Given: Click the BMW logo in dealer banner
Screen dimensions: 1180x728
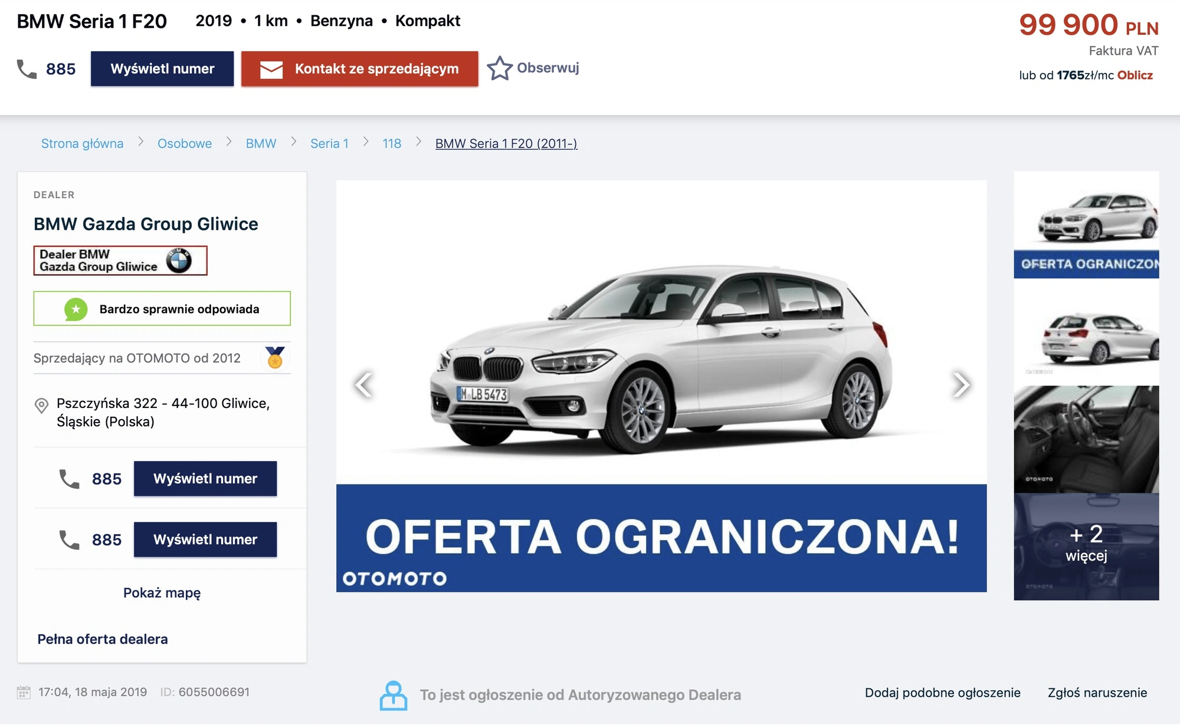Looking at the screenshot, I should pos(179,261).
